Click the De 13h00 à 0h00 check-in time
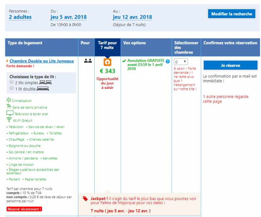This screenshot has height=217, width=261. pos(66,25)
